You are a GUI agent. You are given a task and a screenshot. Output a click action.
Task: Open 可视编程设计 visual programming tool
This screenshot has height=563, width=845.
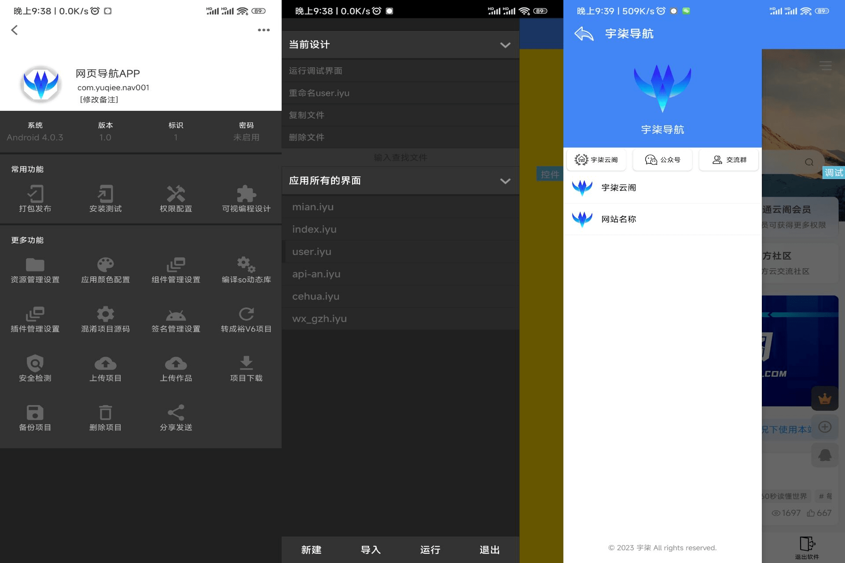click(x=246, y=198)
